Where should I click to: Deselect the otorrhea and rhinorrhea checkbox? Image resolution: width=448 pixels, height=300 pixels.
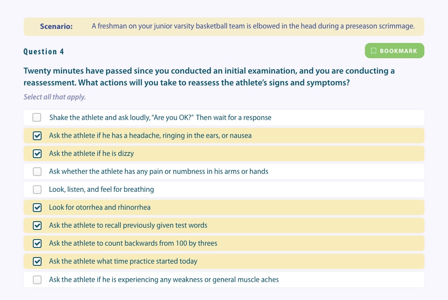(37, 208)
